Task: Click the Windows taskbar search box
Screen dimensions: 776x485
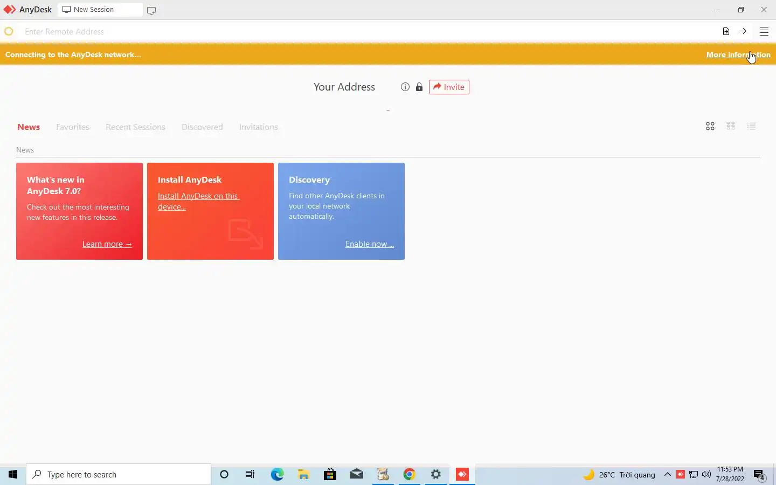Action: pyautogui.click(x=119, y=474)
